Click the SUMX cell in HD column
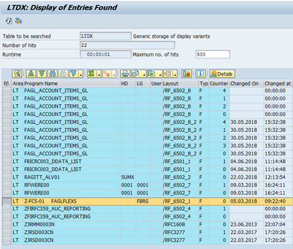293x249 pixels. [x=128, y=177]
